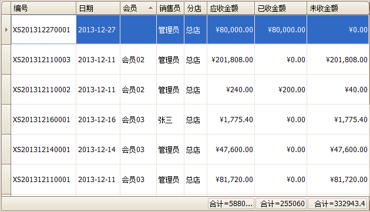
Task: Click the footer total 合计=5880...
Action: click(231, 204)
